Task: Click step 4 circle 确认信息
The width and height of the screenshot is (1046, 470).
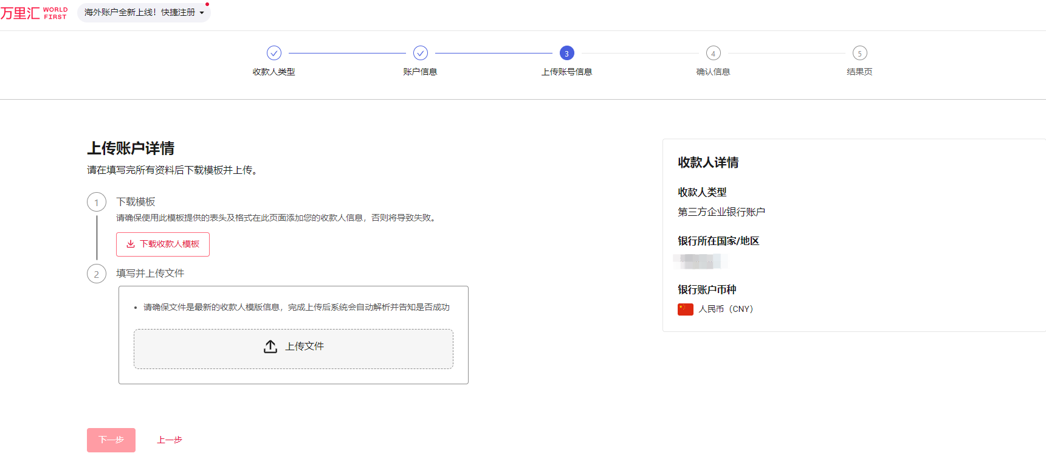Action: click(x=713, y=53)
